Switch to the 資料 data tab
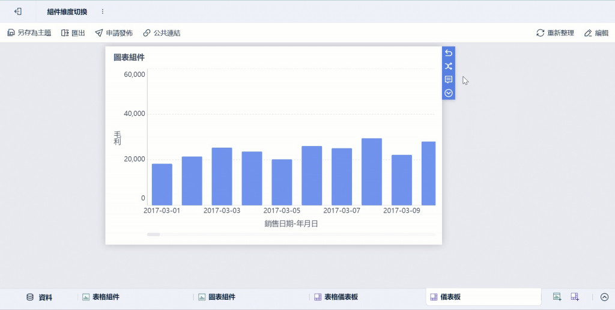Viewport: 615px width, 310px height. [x=39, y=297]
